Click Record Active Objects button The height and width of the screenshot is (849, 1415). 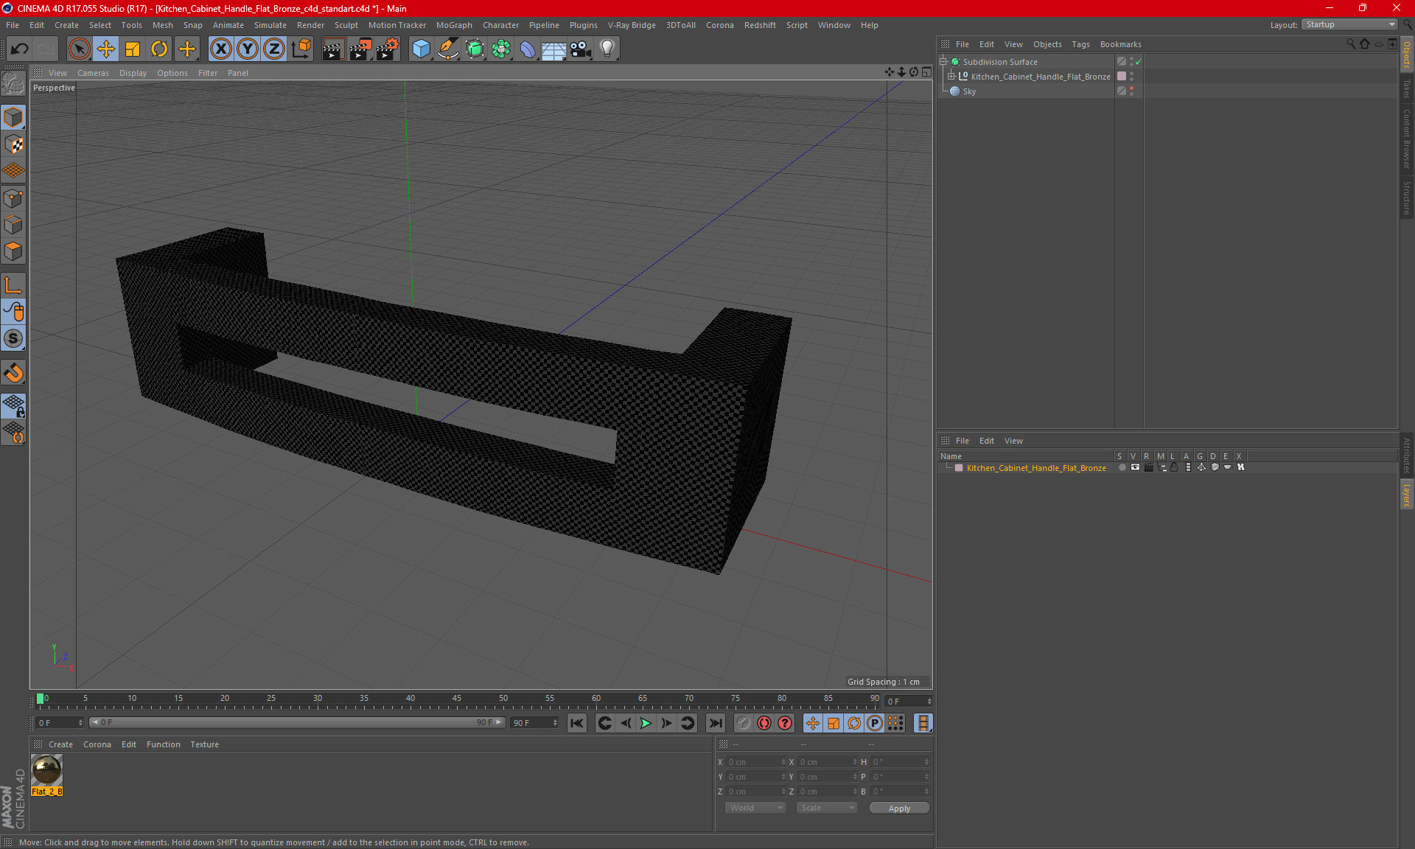(x=744, y=723)
